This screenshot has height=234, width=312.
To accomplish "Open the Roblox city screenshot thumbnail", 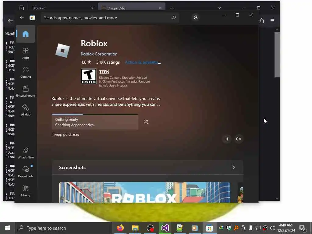I will click(144, 193).
